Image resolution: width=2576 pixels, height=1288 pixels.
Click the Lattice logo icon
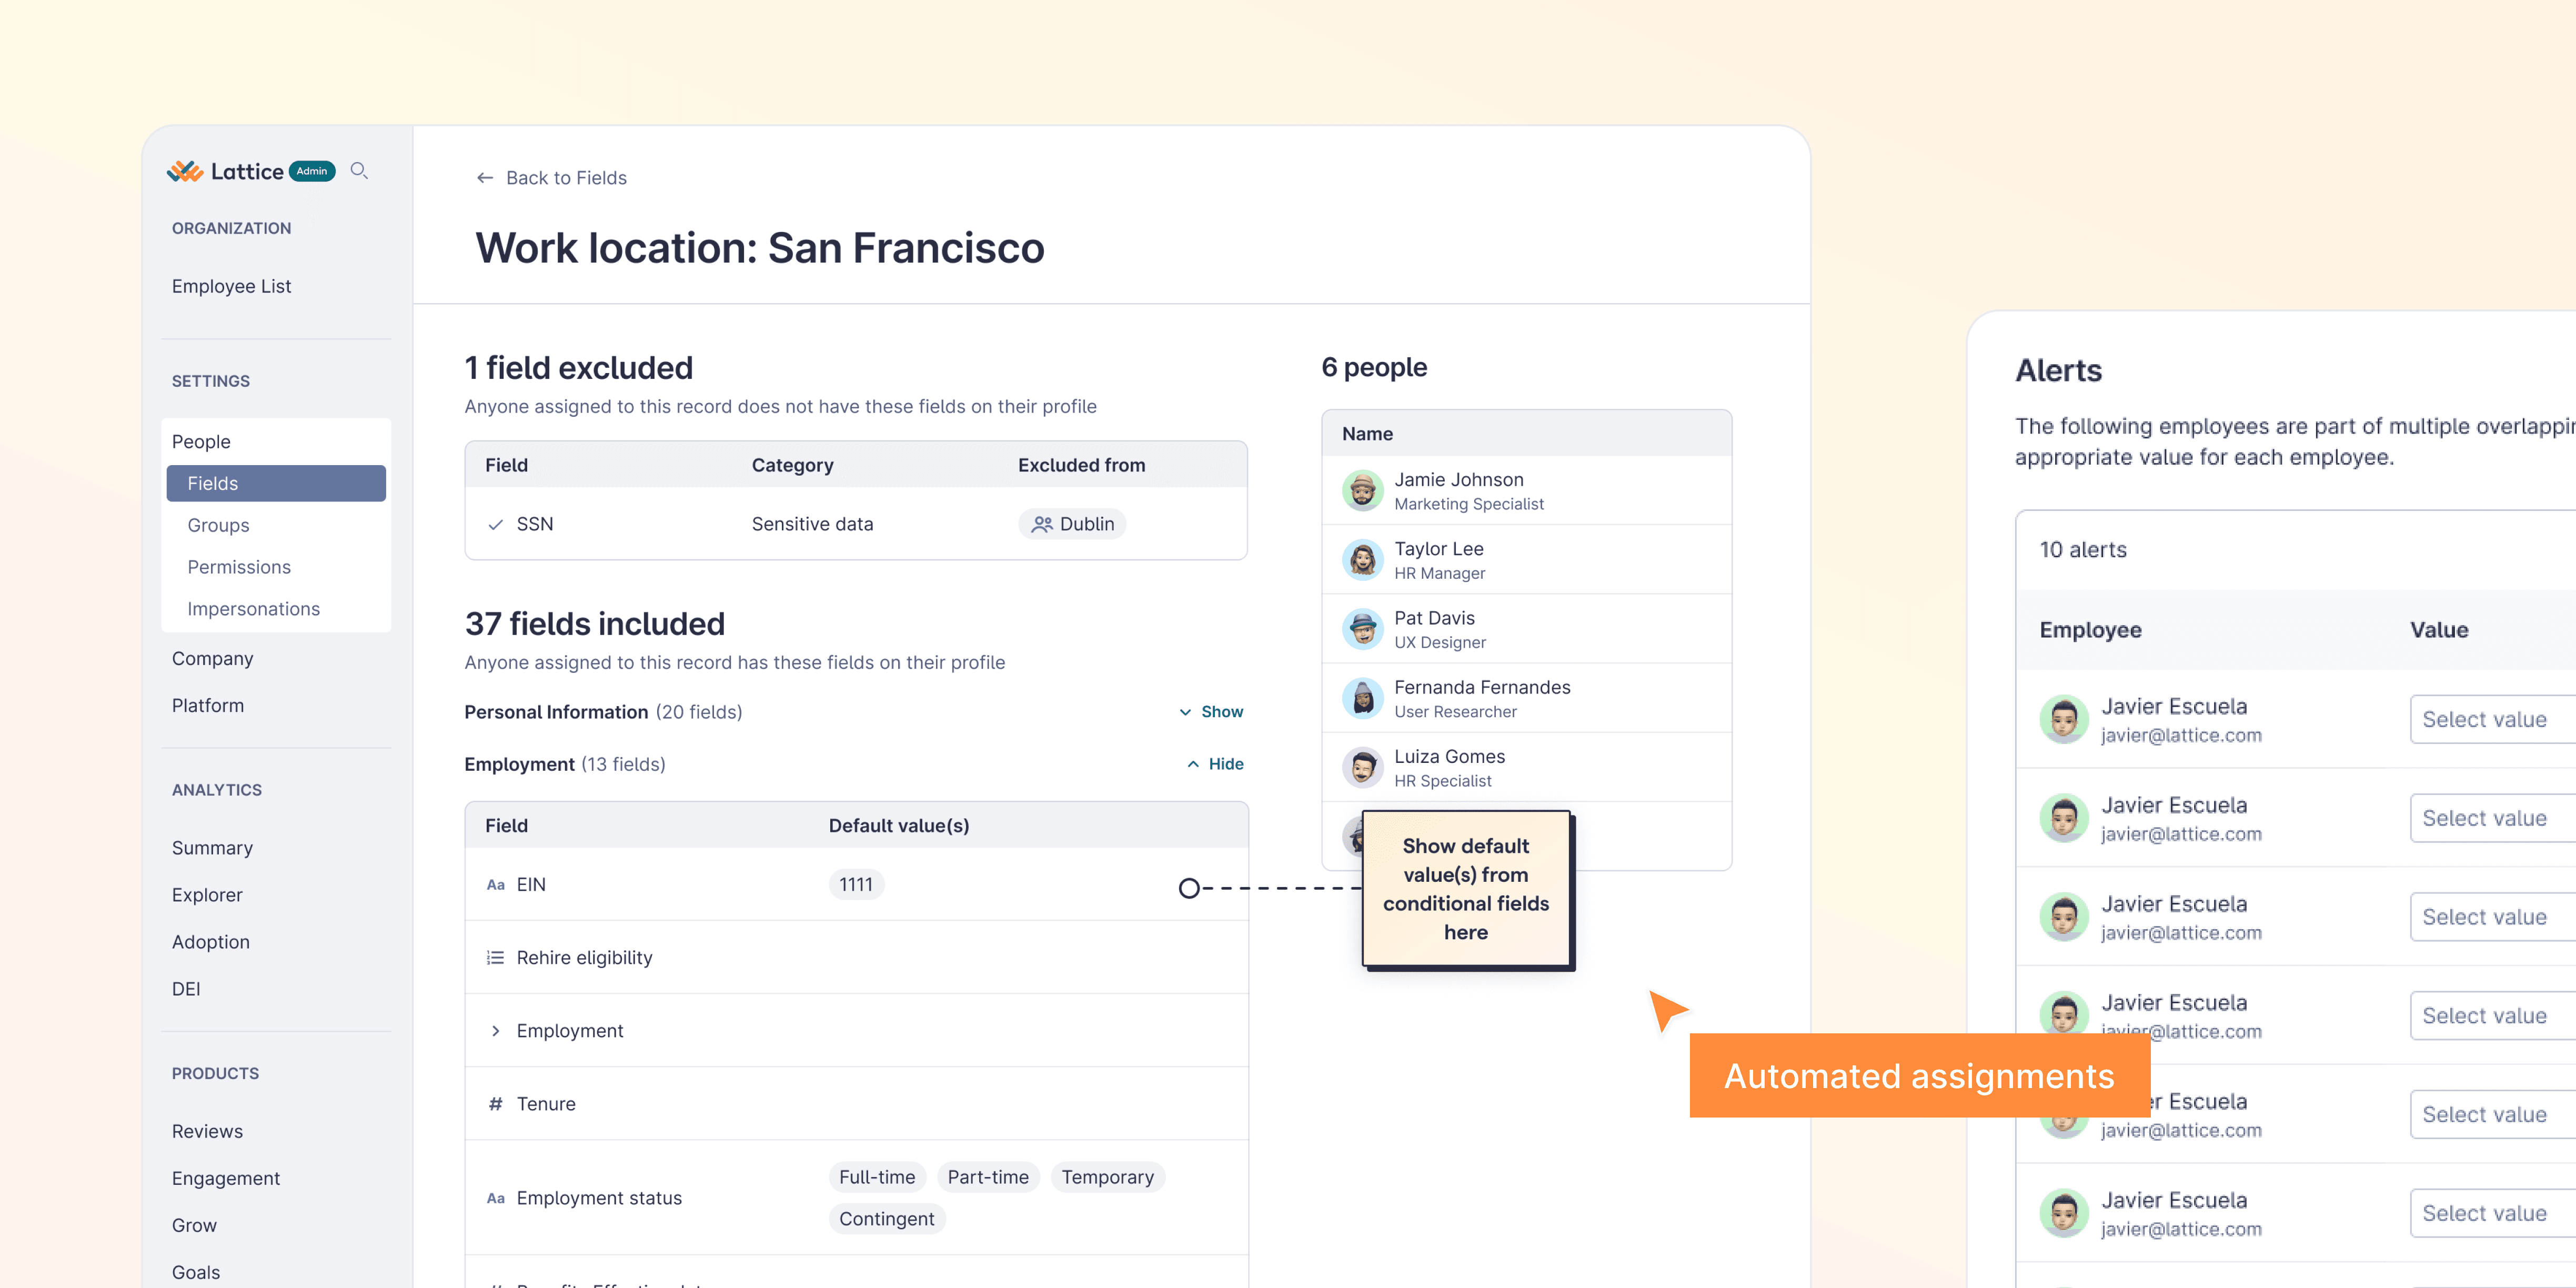pyautogui.click(x=185, y=171)
